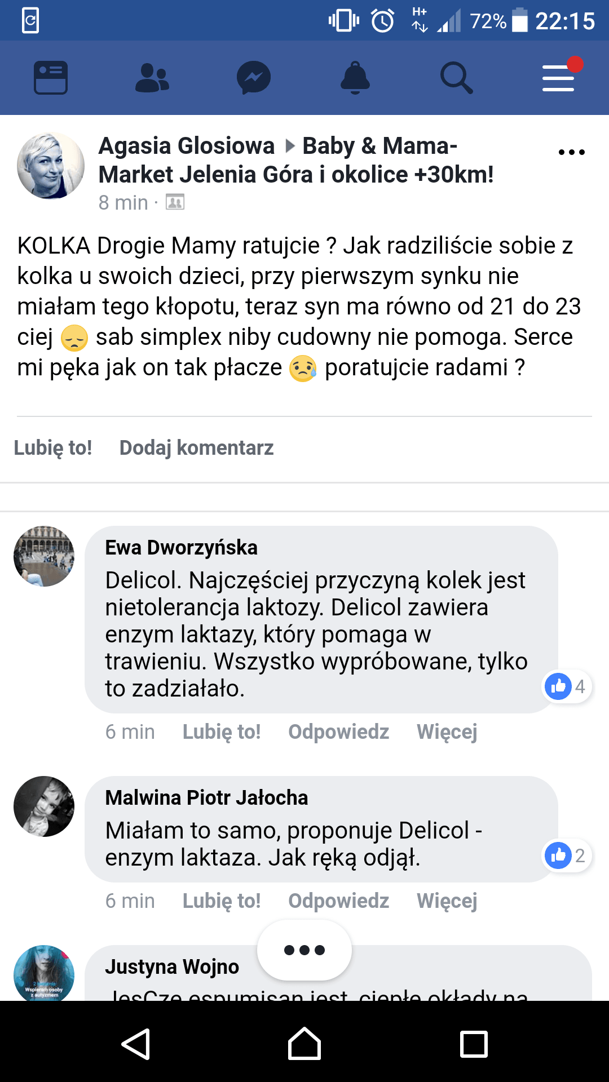Like Malwina Piotr Jałocha's comment
Image resolution: width=609 pixels, height=1082 pixels.
click(222, 901)
